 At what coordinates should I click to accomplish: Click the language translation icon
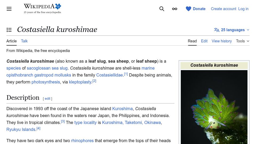click(217, 30)
